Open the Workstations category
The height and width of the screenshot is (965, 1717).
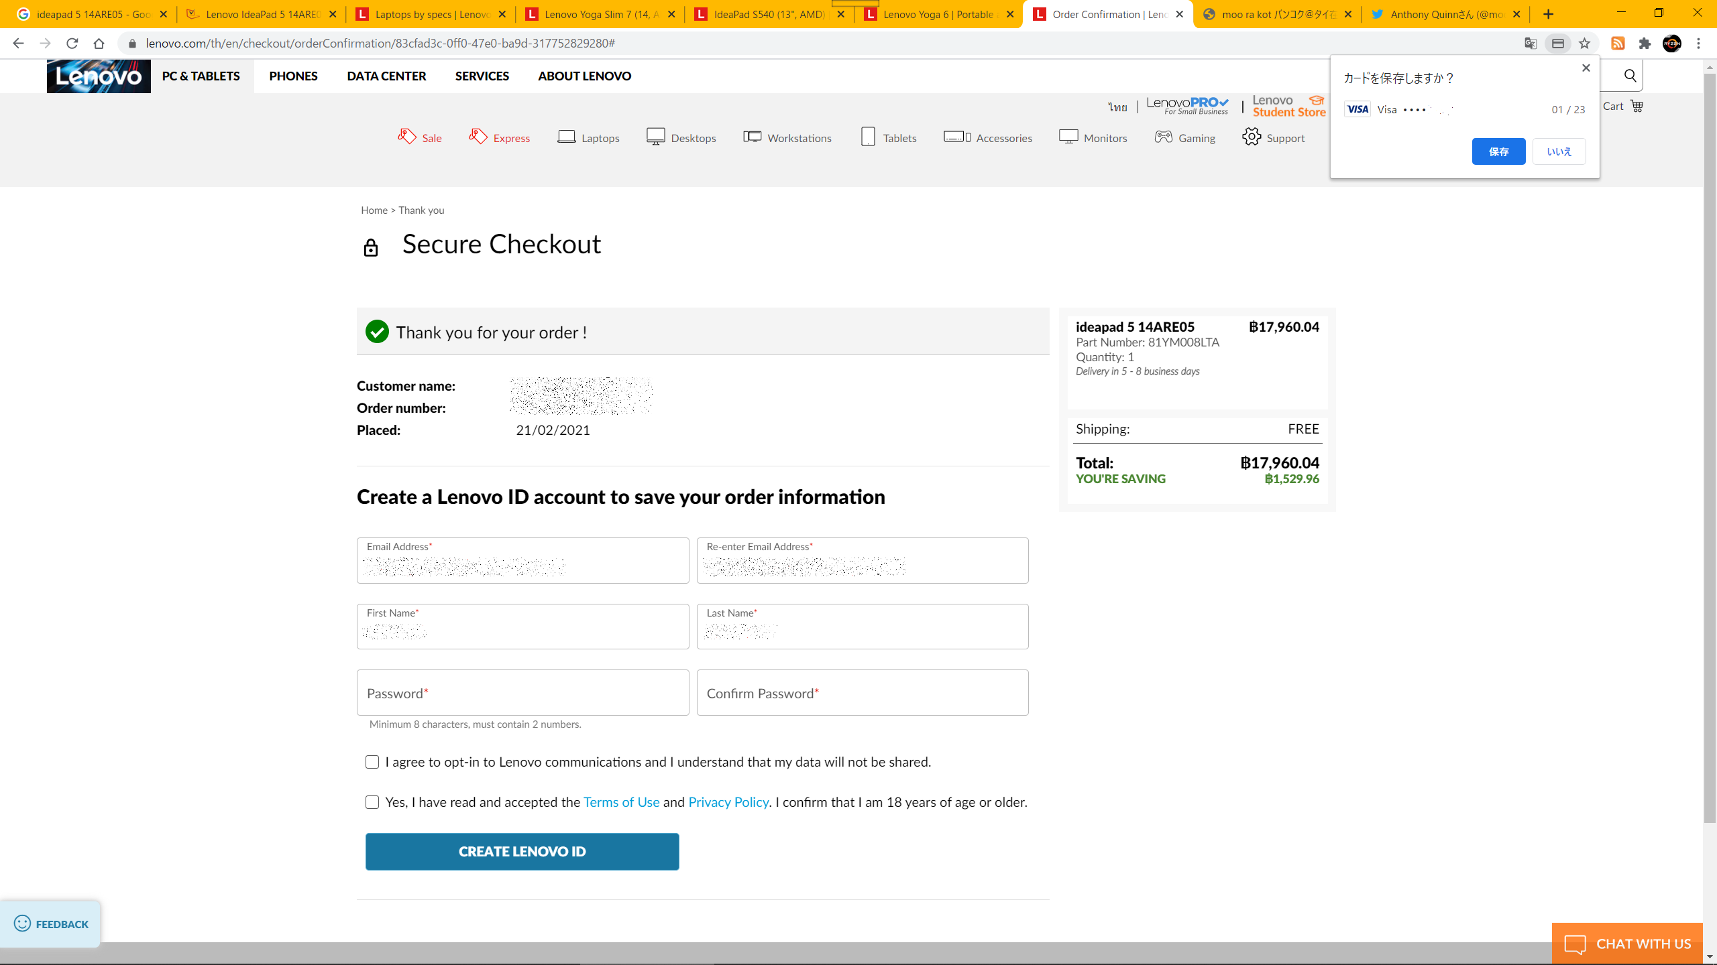tap(787, 137)
